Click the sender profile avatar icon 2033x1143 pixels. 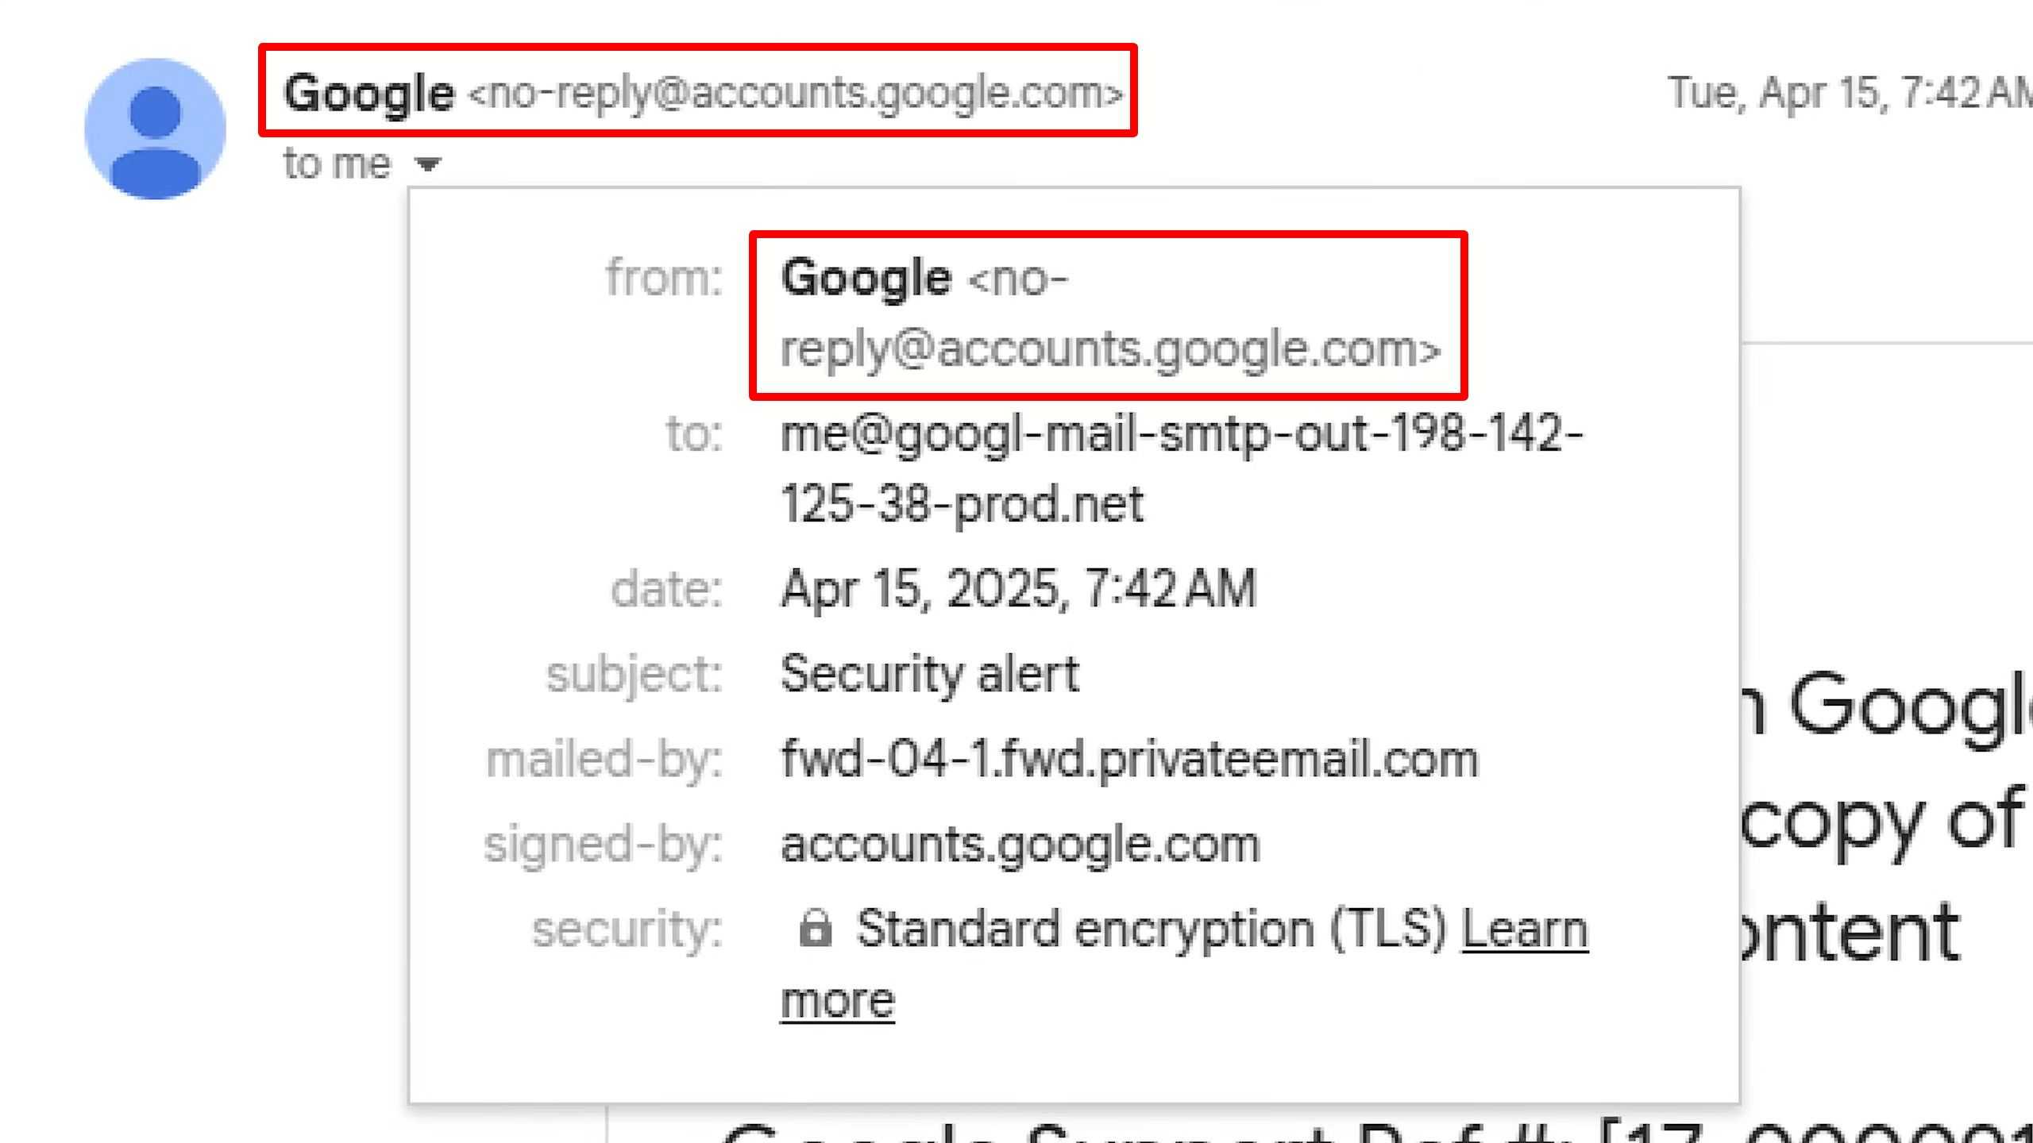click(155, 129)
